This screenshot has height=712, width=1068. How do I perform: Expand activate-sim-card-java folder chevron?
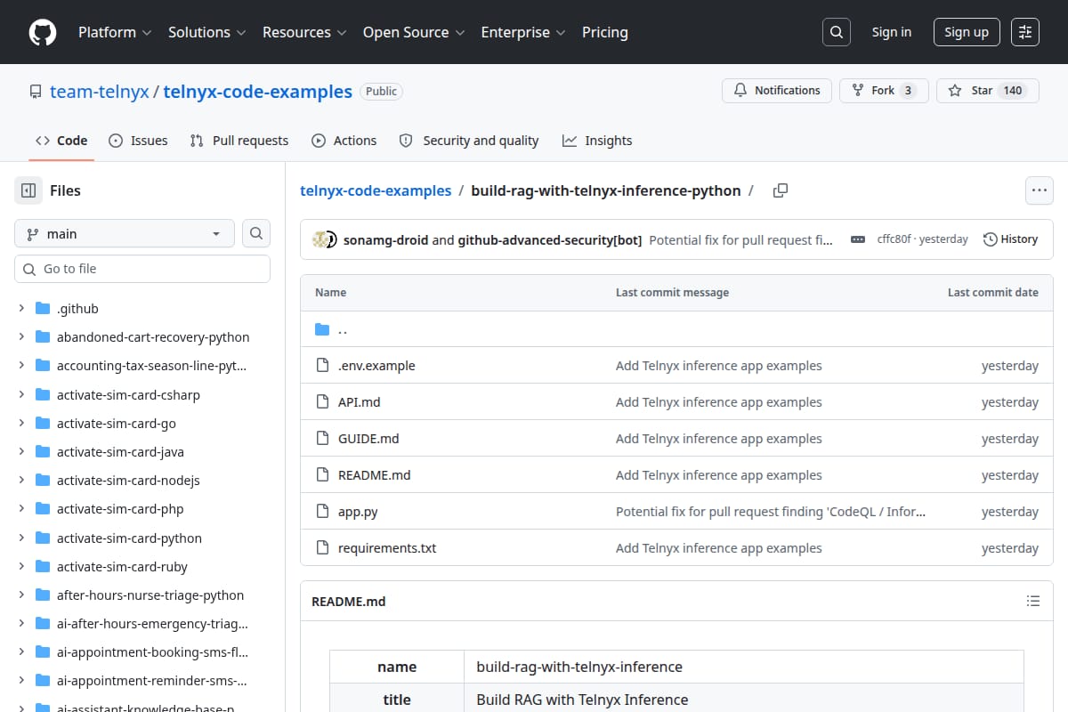pos(21,452)
